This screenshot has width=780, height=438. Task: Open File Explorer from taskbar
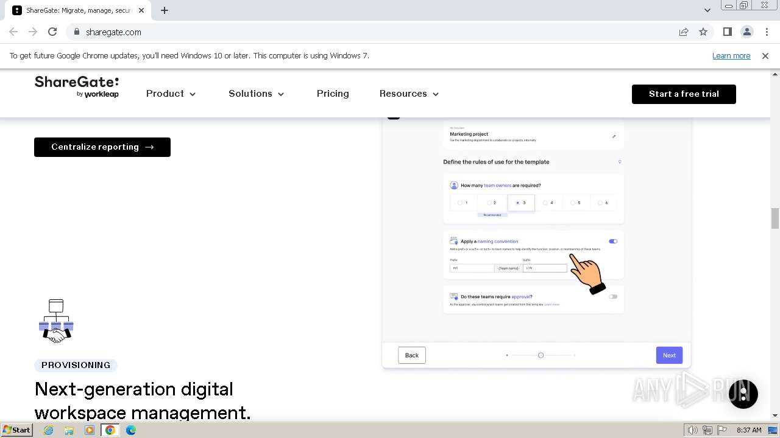pos(69,430)
